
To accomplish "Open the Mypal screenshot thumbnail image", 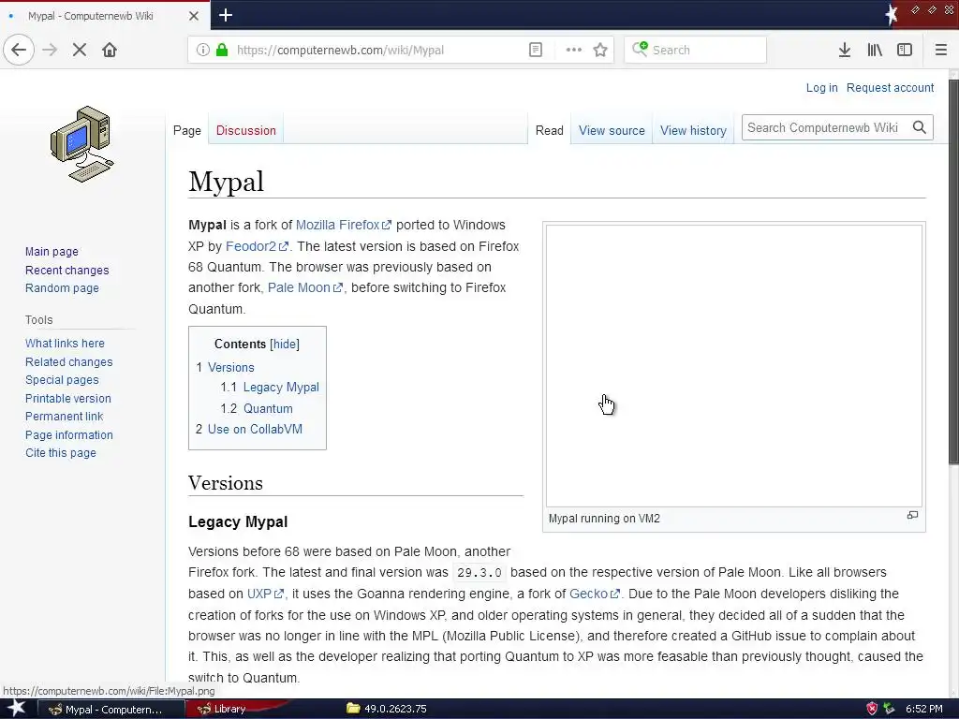I will 733,366.
